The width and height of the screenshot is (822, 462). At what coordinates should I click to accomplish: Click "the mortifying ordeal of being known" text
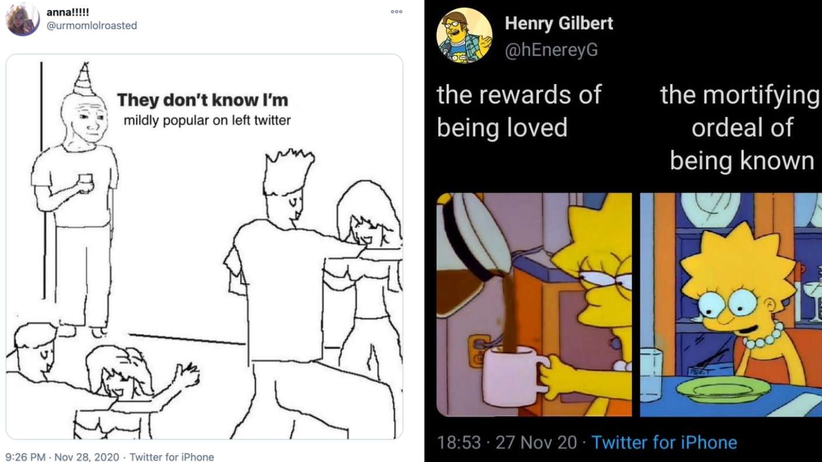[741, 128]
